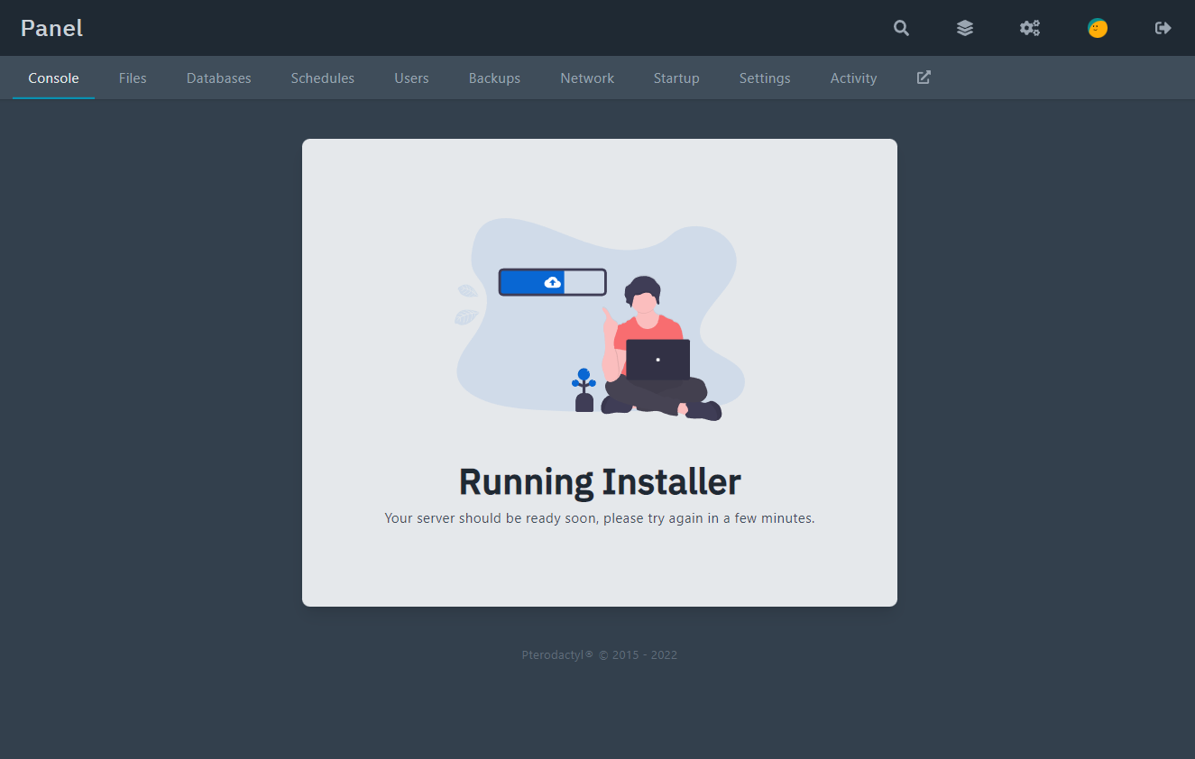Click the Panel logo in the header
1195x759 pixels.
click(51, 28)
